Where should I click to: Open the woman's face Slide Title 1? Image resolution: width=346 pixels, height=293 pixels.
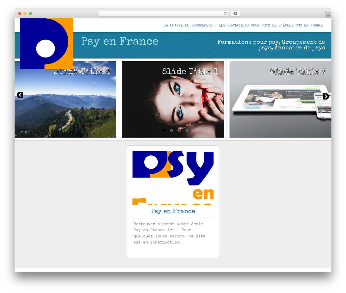(173, 99)
